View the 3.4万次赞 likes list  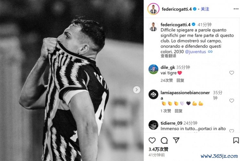(158, 149)
